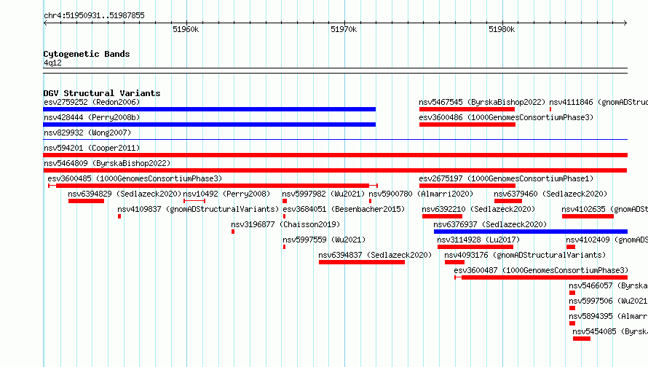
Task: Open nsv5466057 variant label
Action: pyautogui.click(x=609, y=285)
